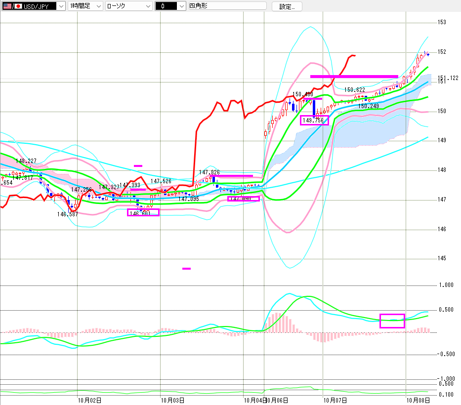461x405 pixels.
Task: Select the short magenta line near 145
Action: click(186, 269)
